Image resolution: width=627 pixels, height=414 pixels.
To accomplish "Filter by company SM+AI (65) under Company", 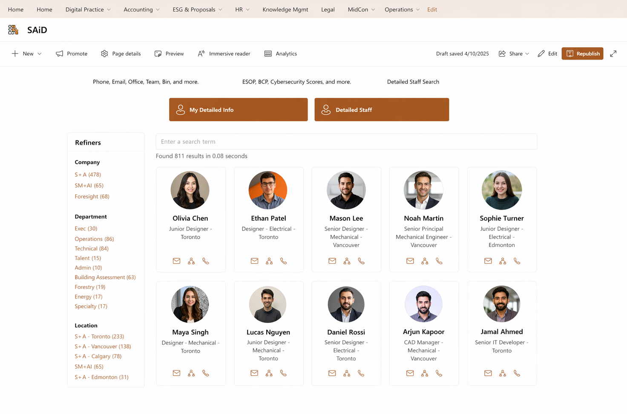I will (x=89, y=186).
